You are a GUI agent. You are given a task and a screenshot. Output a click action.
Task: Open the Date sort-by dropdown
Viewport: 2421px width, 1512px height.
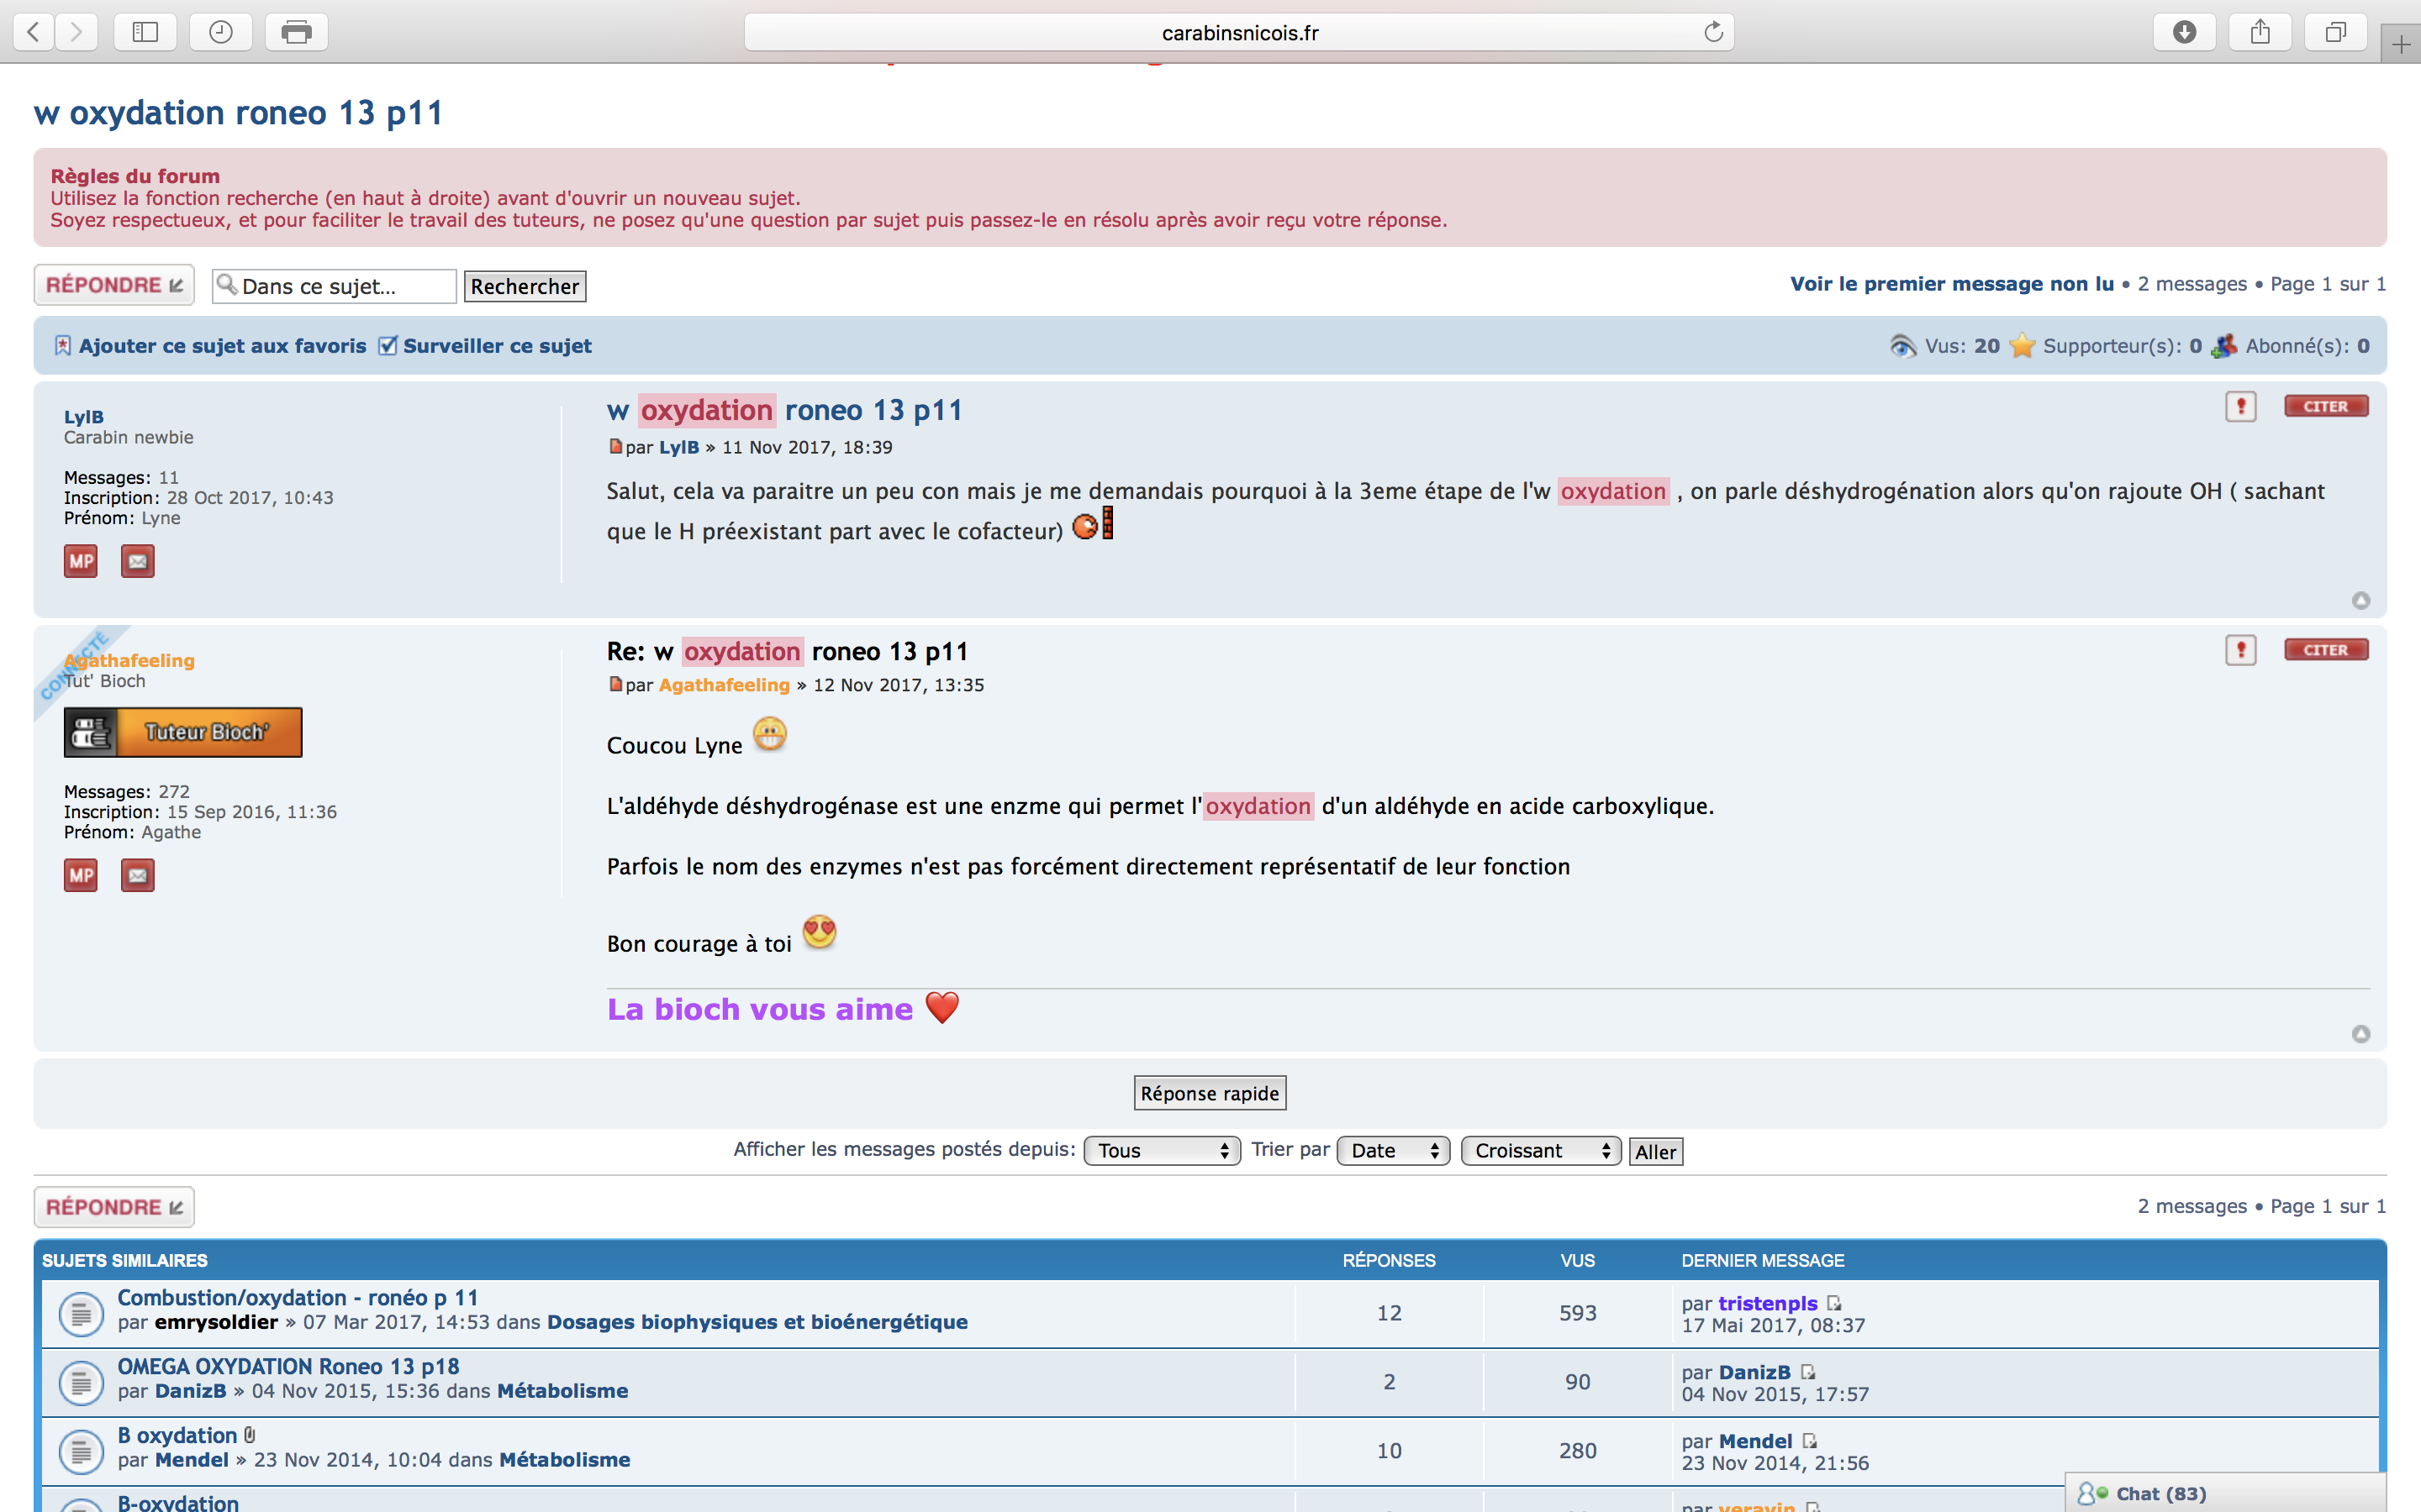[1393, 1150]
